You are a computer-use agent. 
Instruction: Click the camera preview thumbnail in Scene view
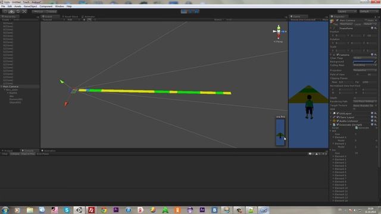coord(280,132)
